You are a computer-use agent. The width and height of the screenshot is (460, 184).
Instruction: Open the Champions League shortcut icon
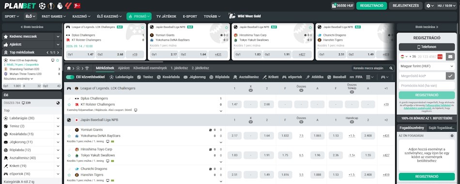point(42,6)
